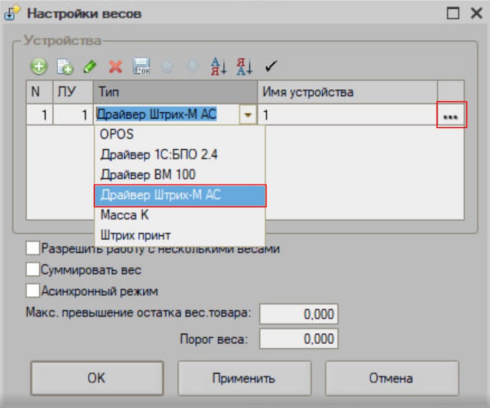Open device settings via the ellipsis button
The height and width of the screenshot is (408, 490).
pos(451,115)
